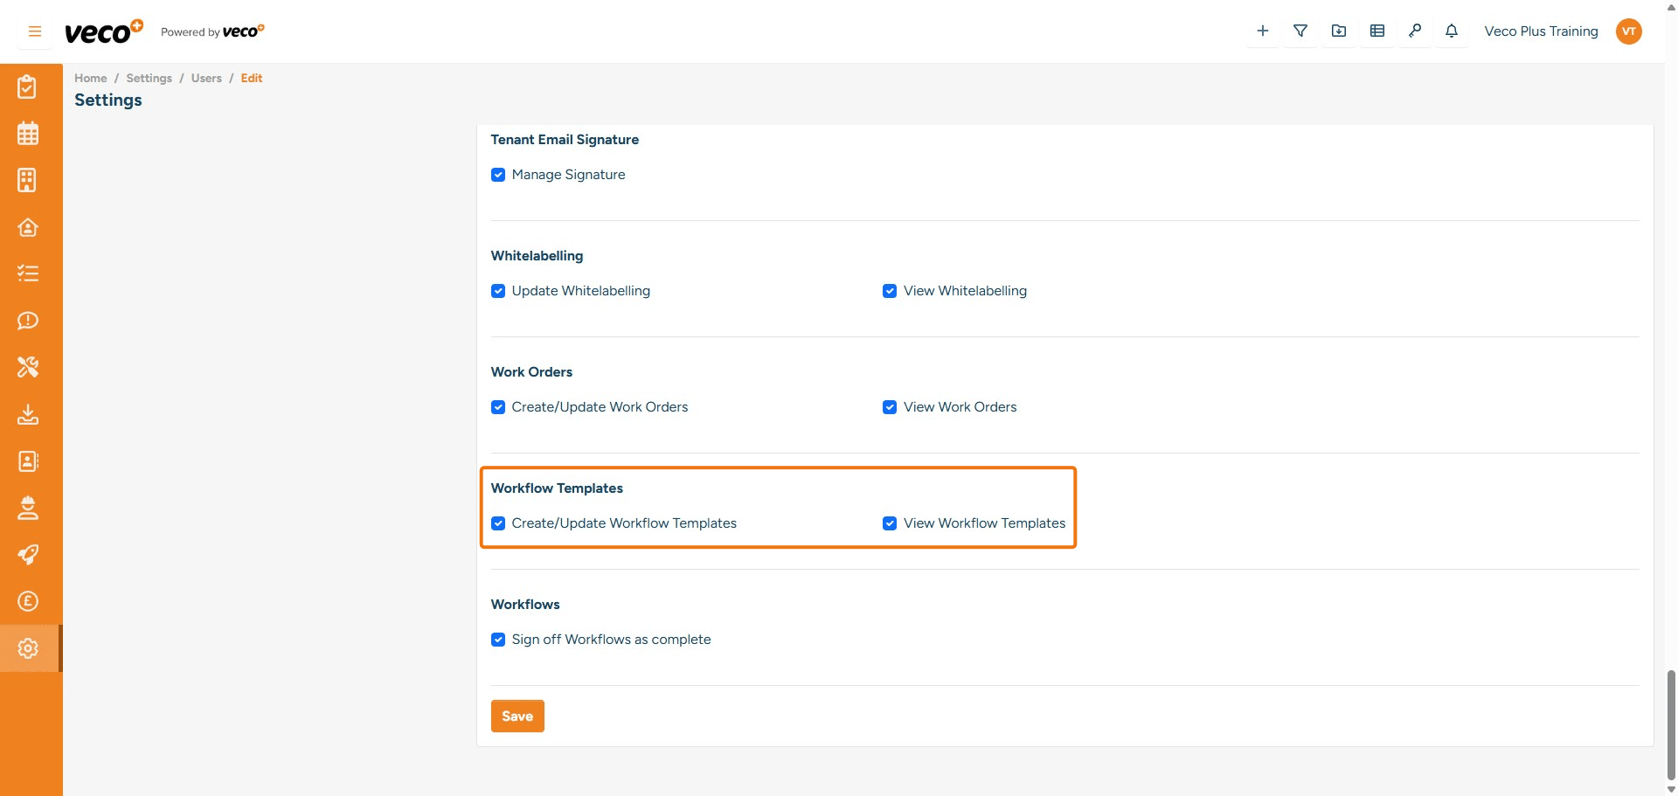
Task: Open the pound sterling finance icon
Action: 28,601
